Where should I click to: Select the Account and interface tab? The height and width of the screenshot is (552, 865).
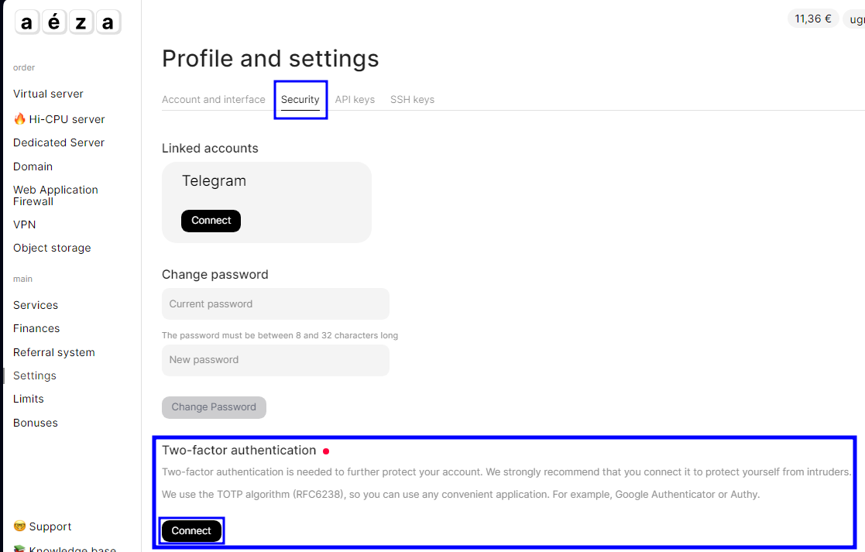tap(214, 100)
